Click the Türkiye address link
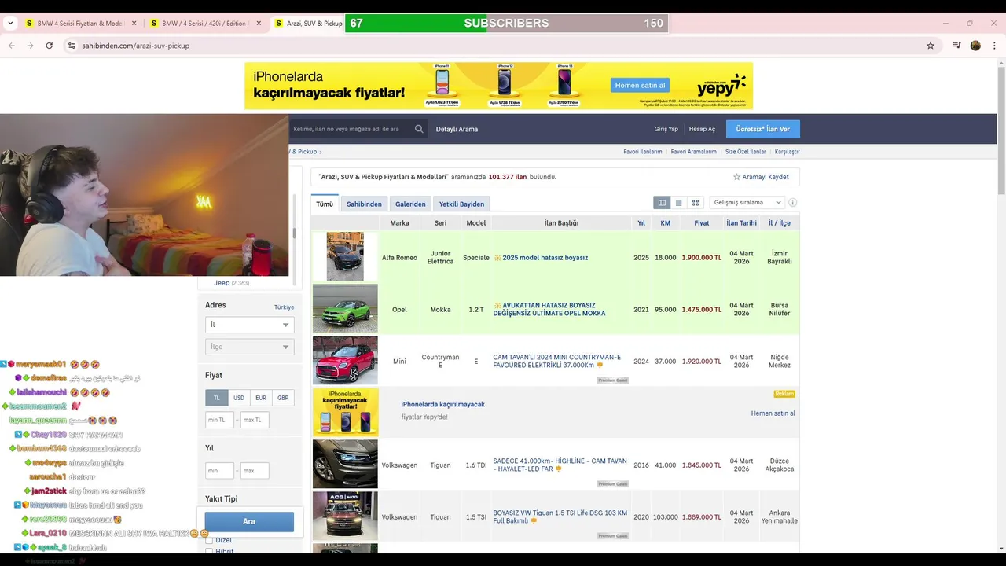The image size is (1006, 566). pos(284,307)
